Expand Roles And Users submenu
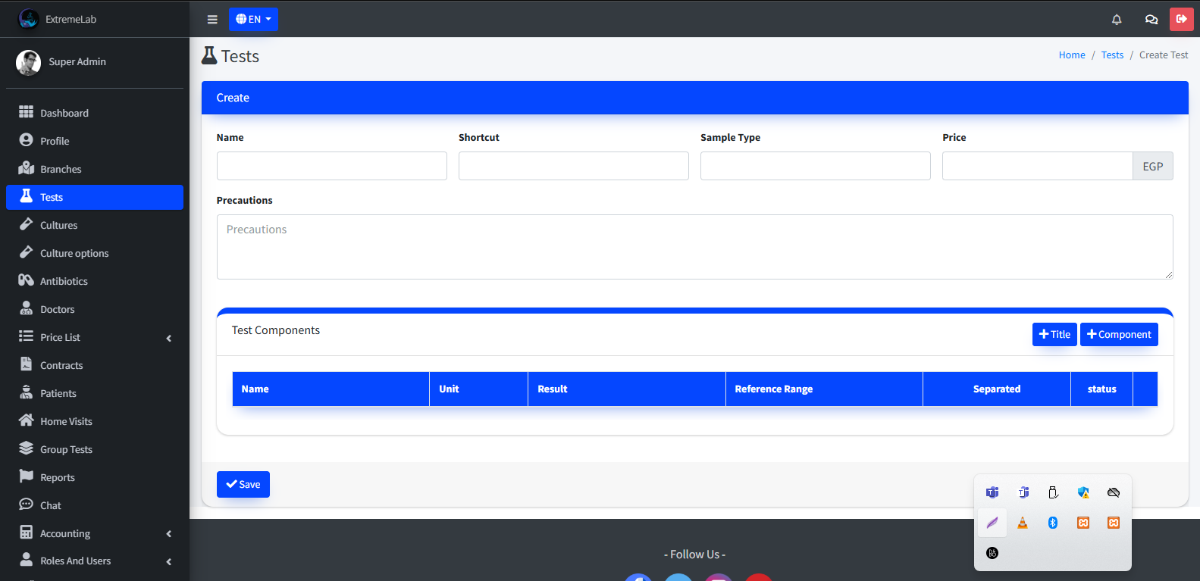Image resolution: width=1200 pixels, height=581 pixels. coord(95,561)
